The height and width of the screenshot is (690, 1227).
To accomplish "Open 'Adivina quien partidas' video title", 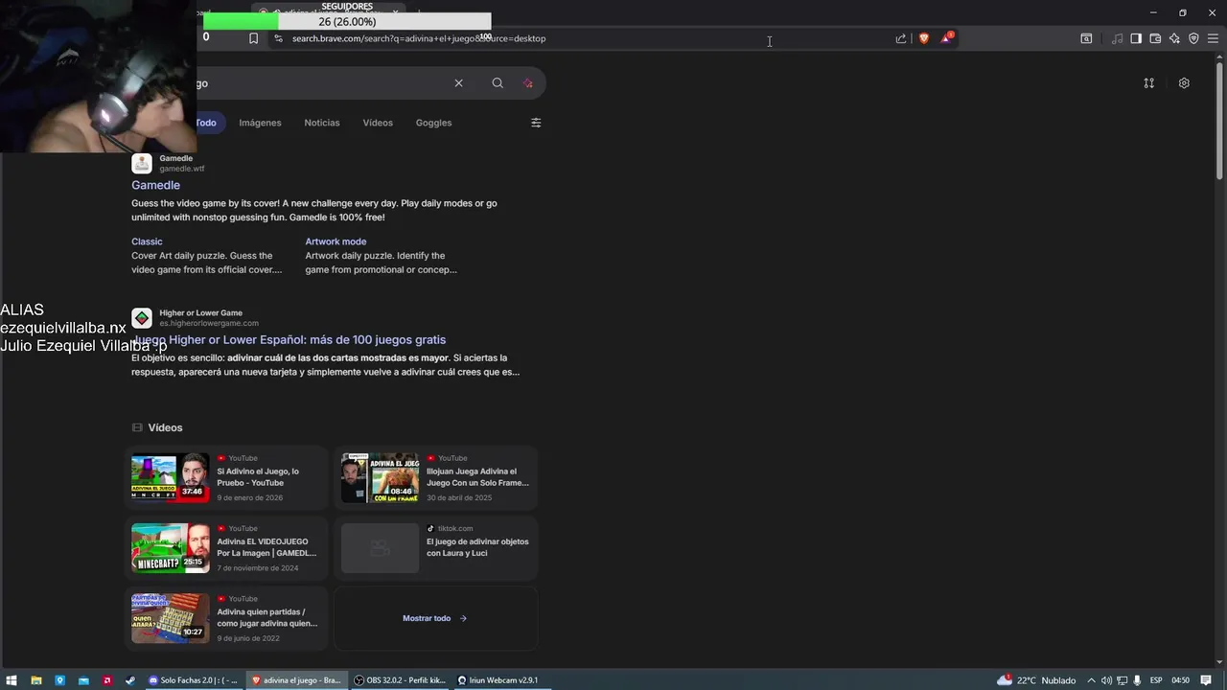I will pyautogui.click(x=266, y=617).
